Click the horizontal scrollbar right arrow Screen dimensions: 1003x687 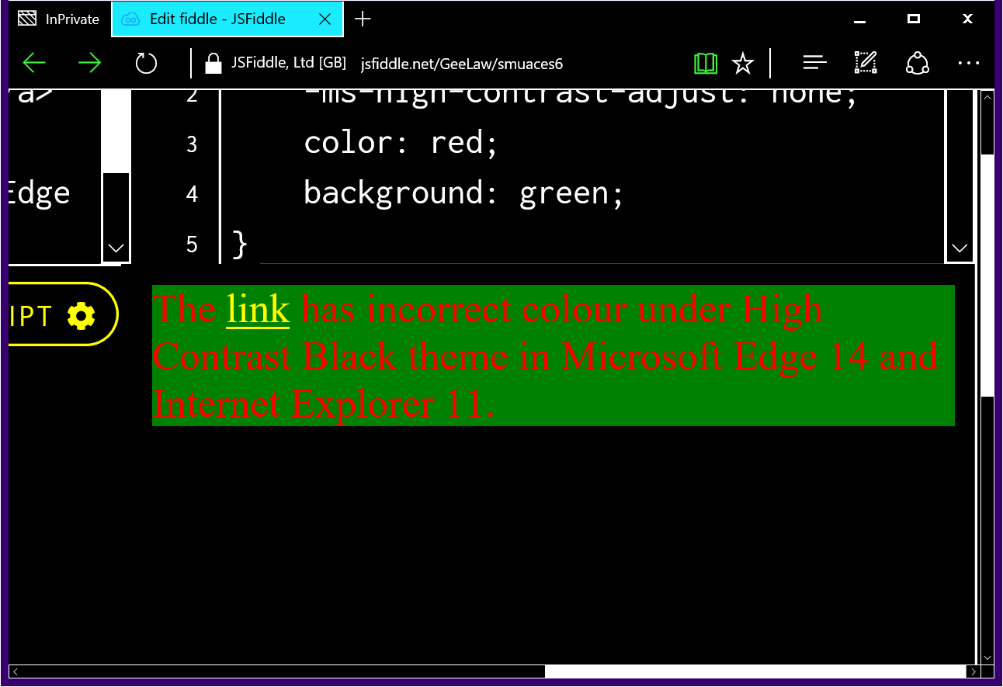972,671
